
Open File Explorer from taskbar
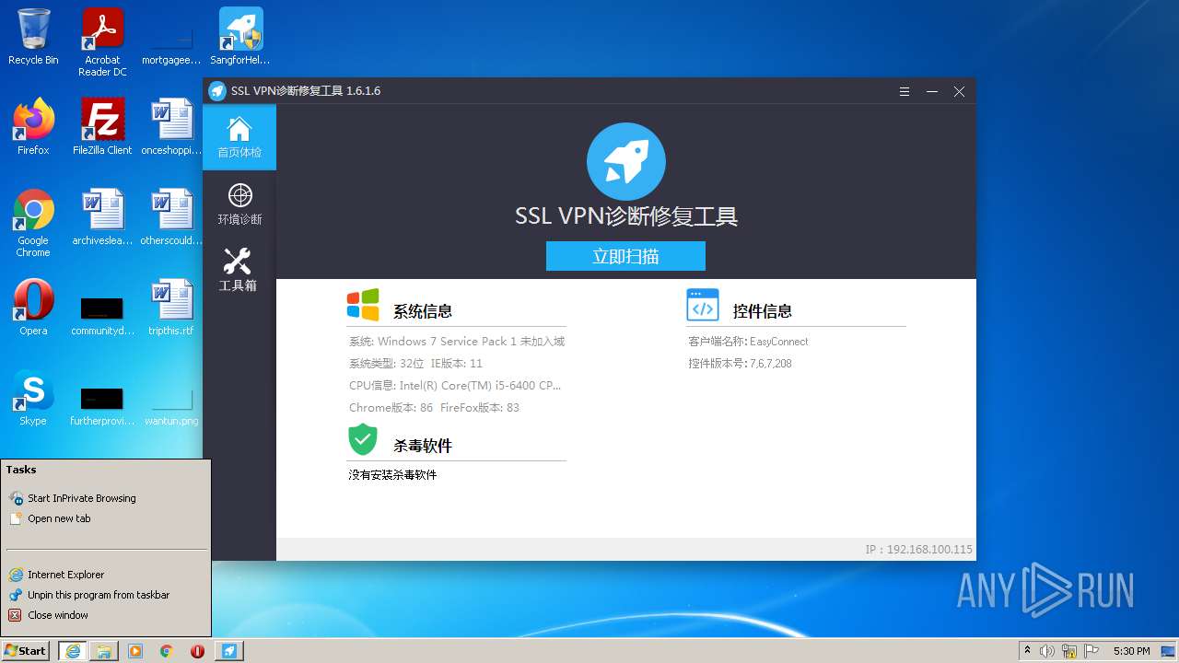coord(104,651)
